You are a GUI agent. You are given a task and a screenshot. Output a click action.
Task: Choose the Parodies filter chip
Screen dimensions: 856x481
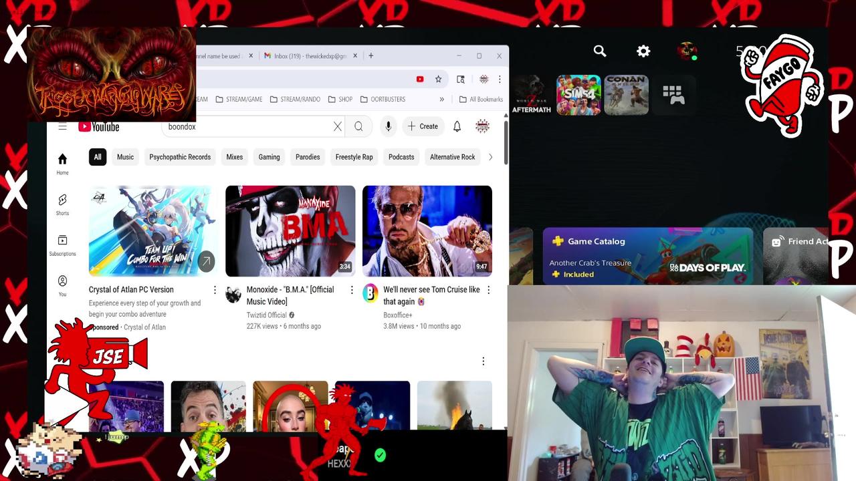coord(308,157)
